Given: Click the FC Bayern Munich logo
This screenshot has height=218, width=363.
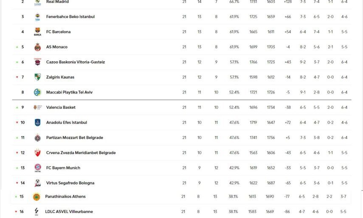Looking at the screenshot, I should click(37, 168).
